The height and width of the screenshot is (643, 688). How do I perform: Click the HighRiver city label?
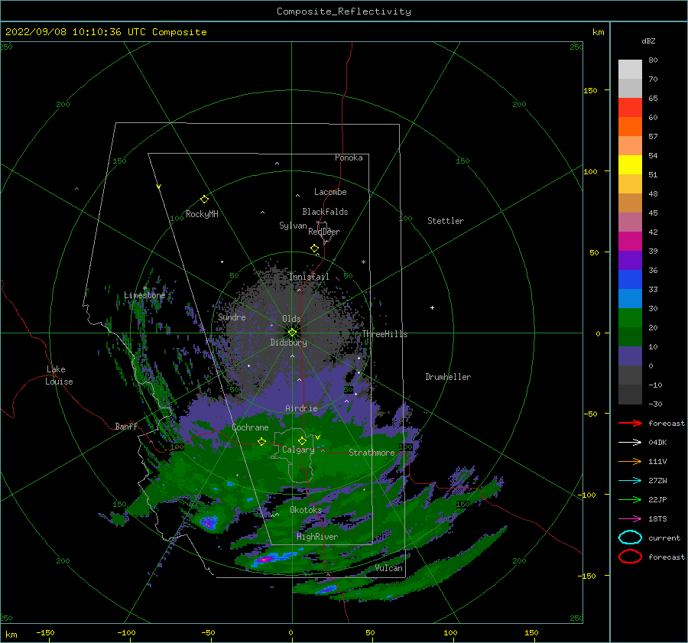[317, 537]
